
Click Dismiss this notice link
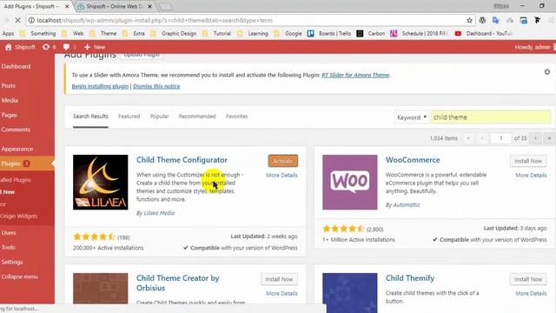pyautogui.click(x=156, y=86)
